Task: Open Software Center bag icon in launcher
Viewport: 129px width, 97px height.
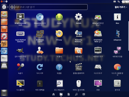Action: [x=4, y=29]
